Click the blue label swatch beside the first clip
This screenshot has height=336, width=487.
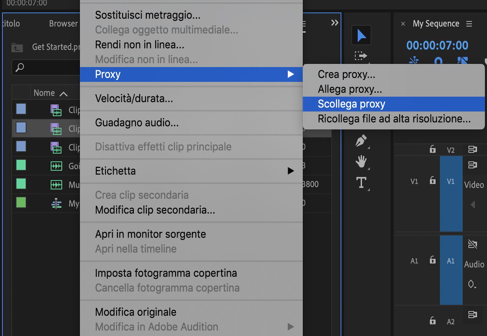pyautogui.click(x=21, y=109)
